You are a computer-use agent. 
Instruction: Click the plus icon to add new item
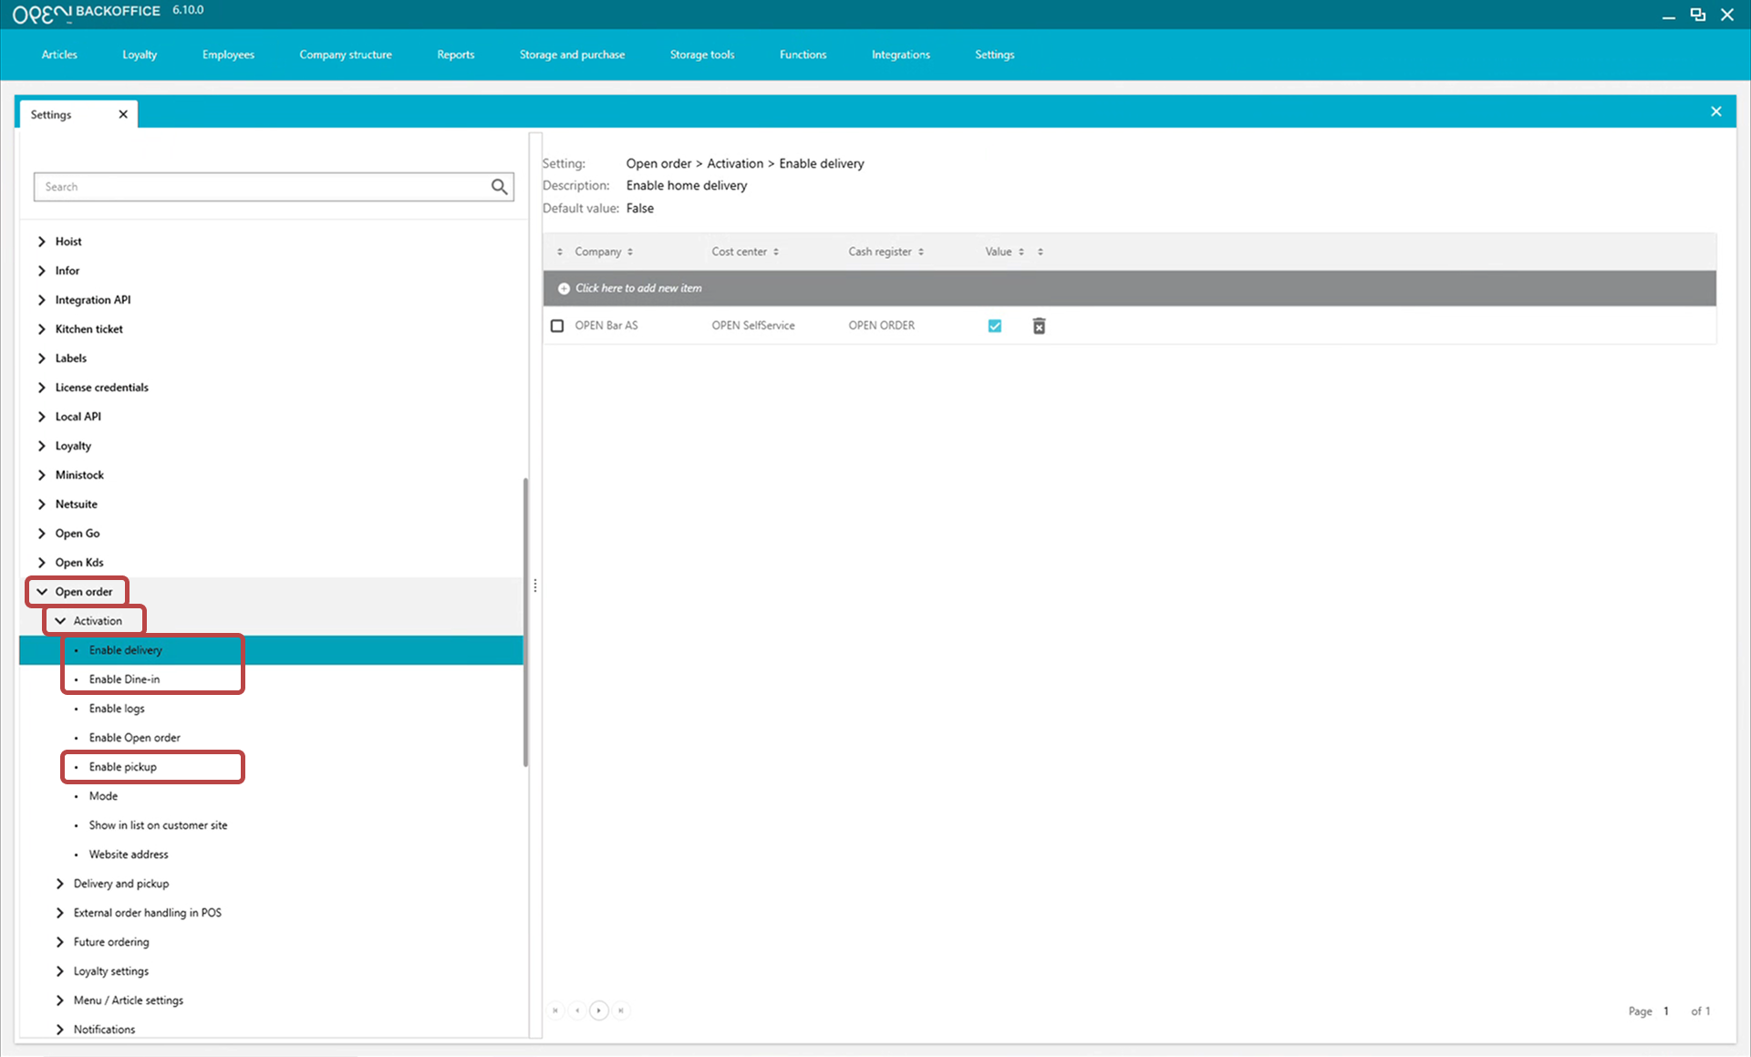coord(564,288)
